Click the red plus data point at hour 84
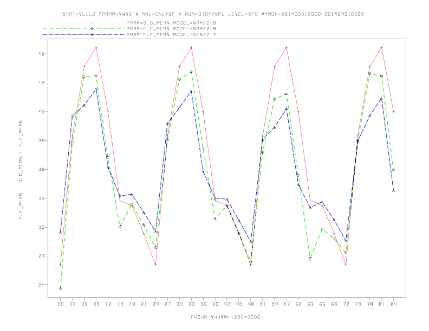429x331 pixels. point(393,111)
